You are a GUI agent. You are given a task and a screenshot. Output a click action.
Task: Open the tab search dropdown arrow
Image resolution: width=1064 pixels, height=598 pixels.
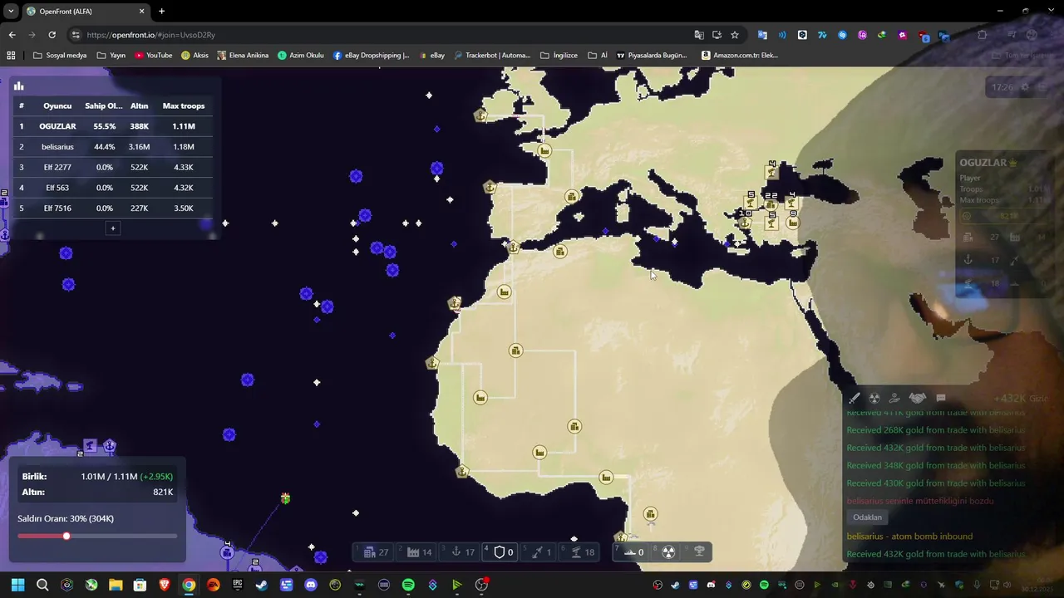coord(10,12)
